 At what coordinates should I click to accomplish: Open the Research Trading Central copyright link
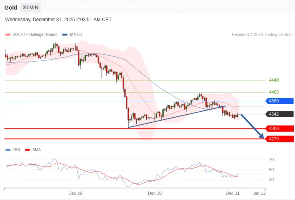[261, 35]
